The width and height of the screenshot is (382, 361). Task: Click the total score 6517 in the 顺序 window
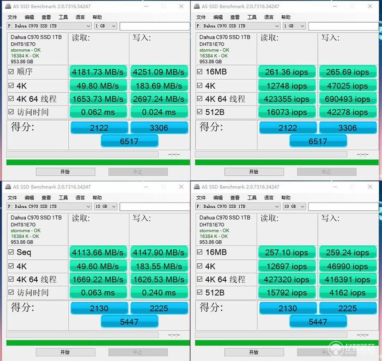click(x=129, y=141)
